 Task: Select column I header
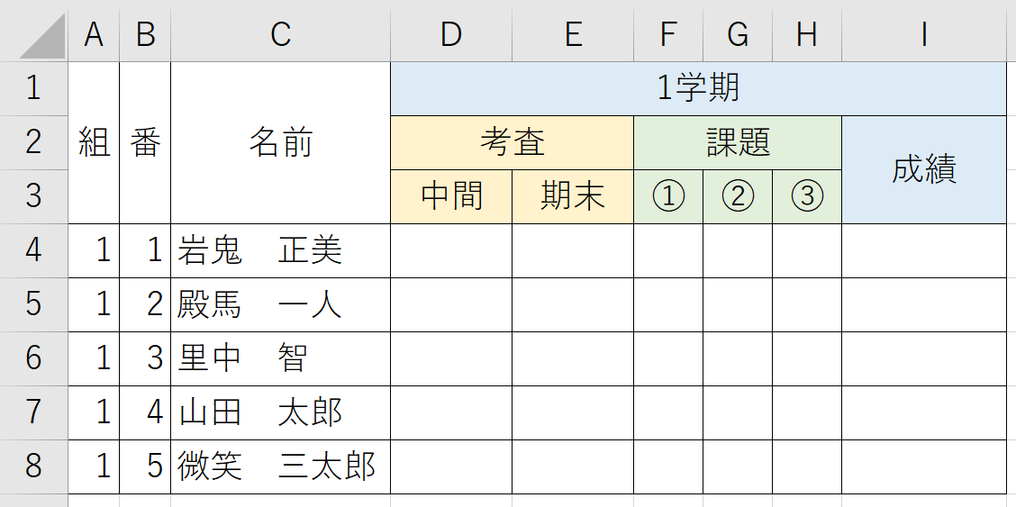point(924,35)
